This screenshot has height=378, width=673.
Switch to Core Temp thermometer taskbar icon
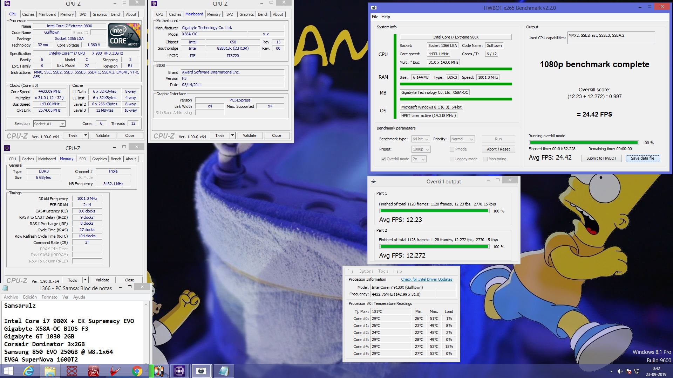click(158, 371)
